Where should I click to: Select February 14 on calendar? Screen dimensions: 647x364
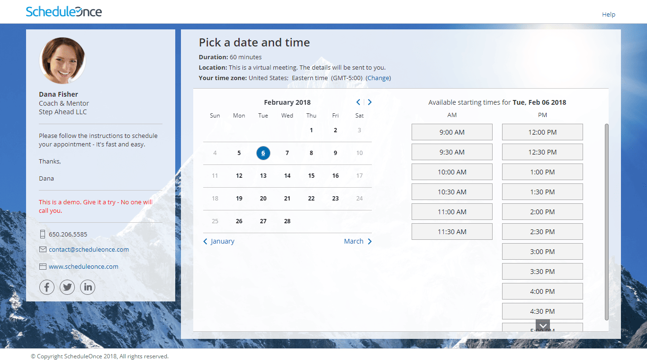[287, 175]
